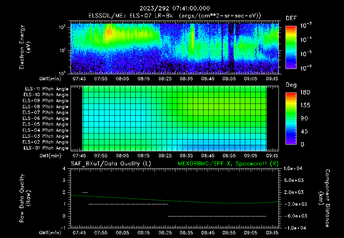Click the ELS-05 Pitch Angle row label
The height and width of the screenshot is (238, 344).
[x=45, y=124]
